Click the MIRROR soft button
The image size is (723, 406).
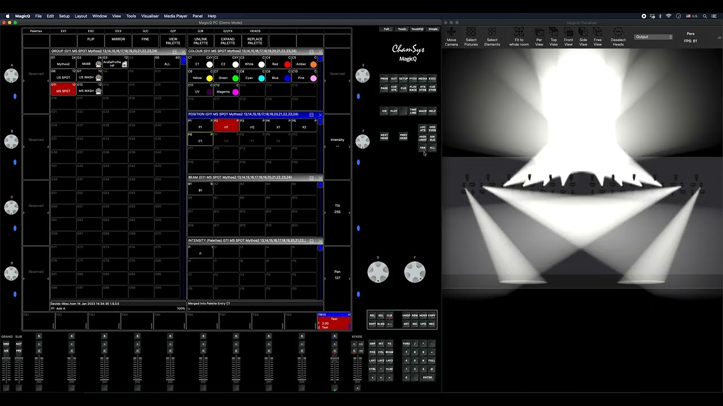tap(118, 39)
